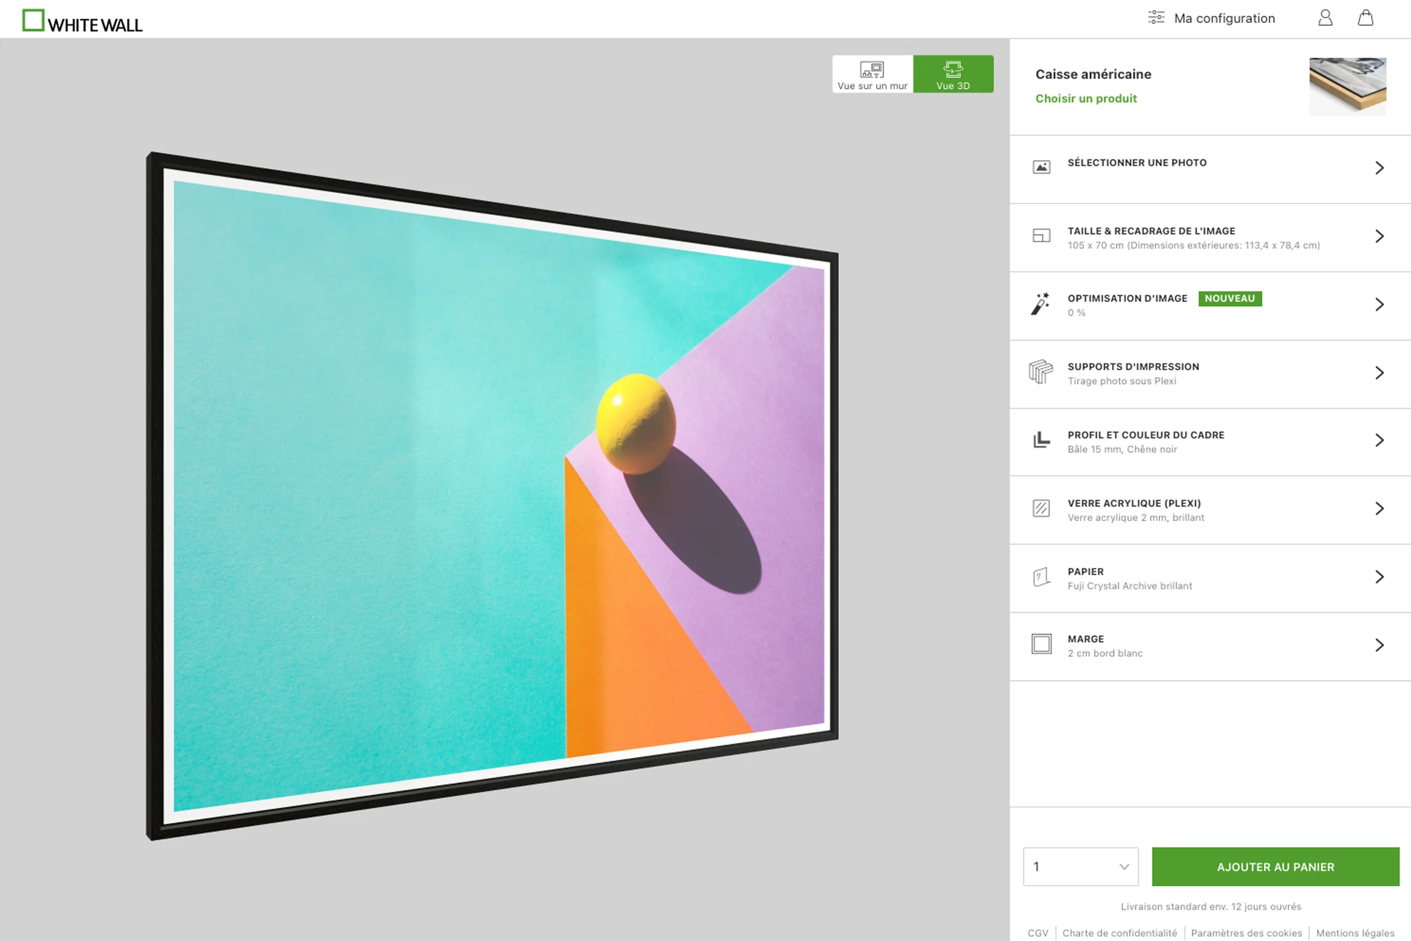Open the shopping bag icon

click(x=1365, y=18)
